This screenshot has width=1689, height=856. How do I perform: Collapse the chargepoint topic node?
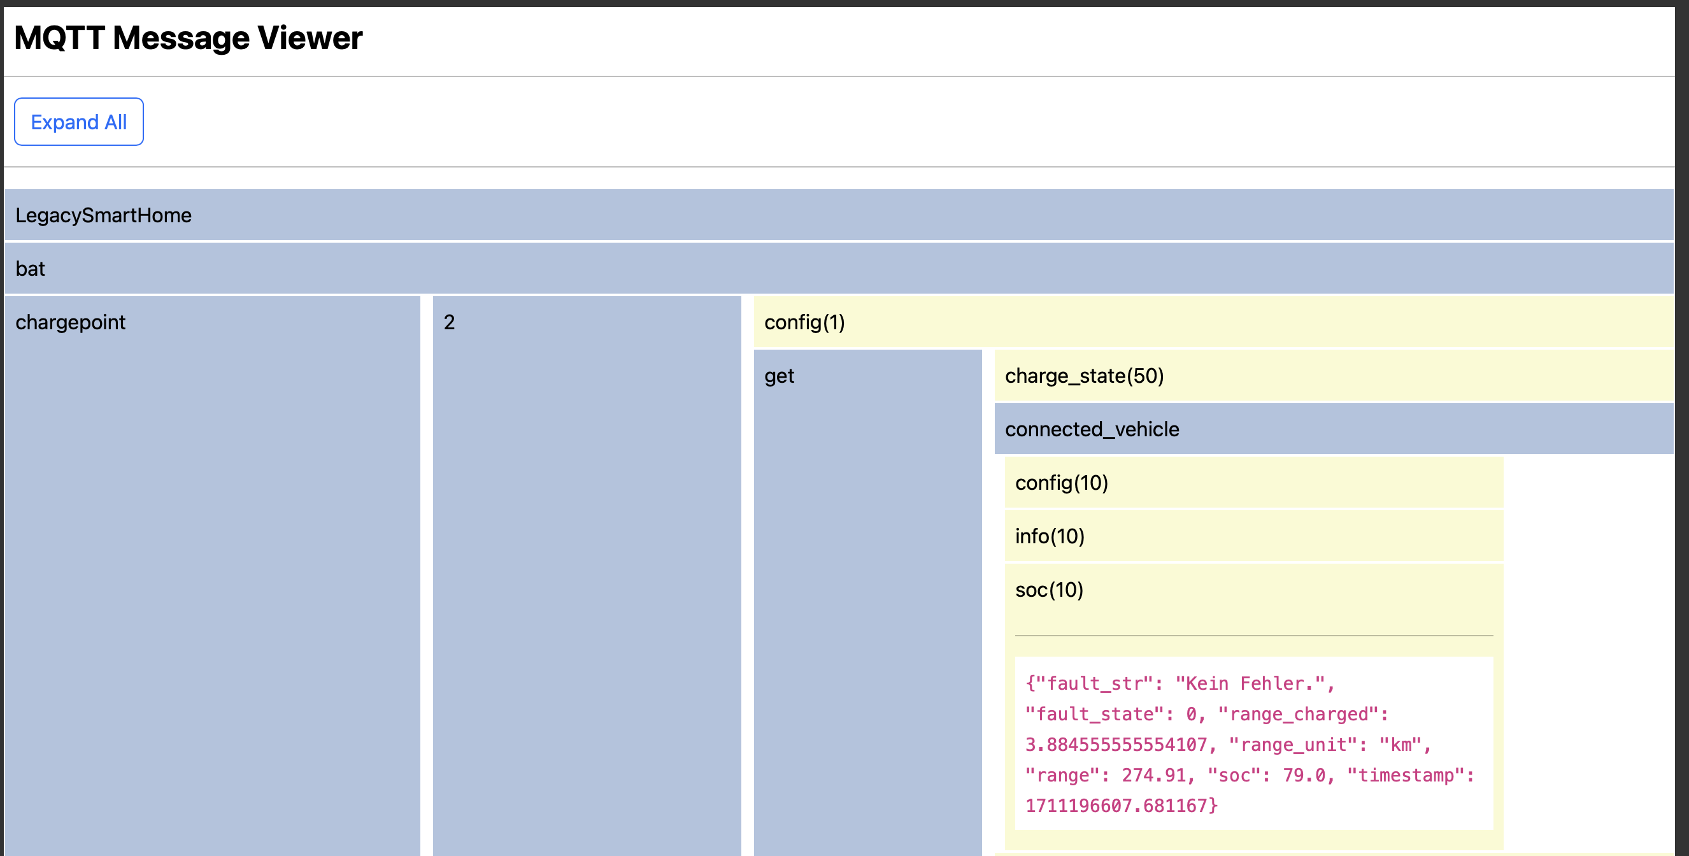(70, 323)
